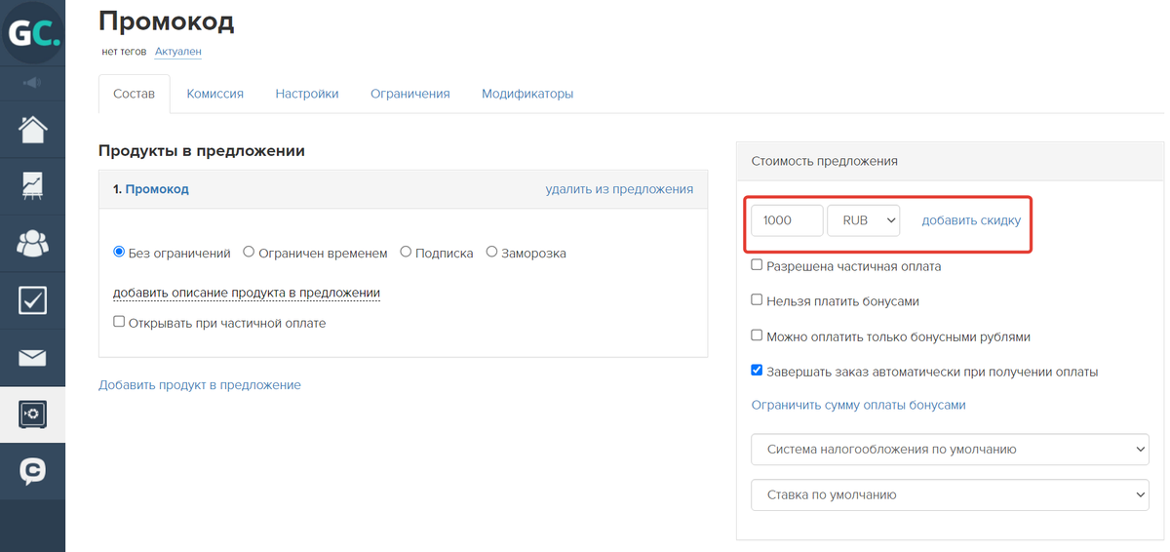Click Ограничить сумму оплаты бонусами link

[x=858, y=405]
